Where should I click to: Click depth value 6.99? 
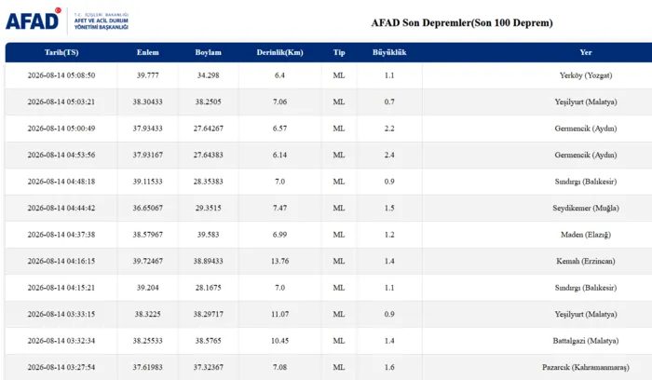(x=279, y=235)
